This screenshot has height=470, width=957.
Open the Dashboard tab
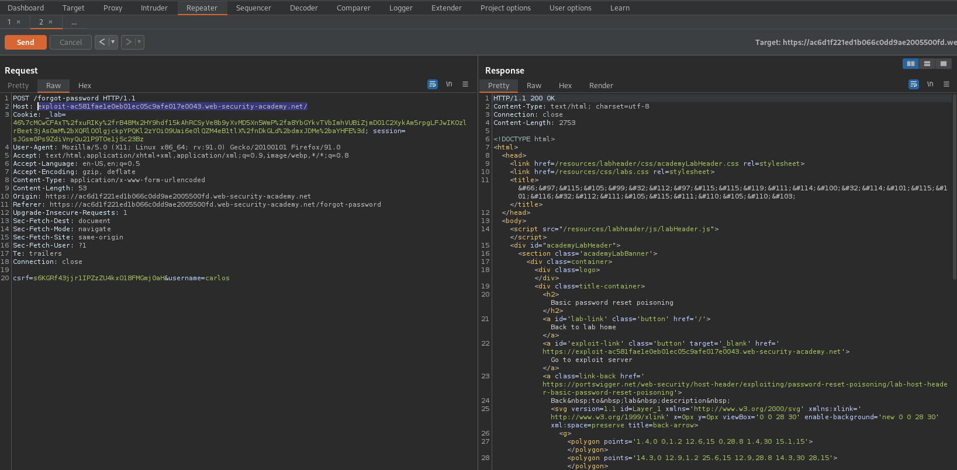[26, 8]
